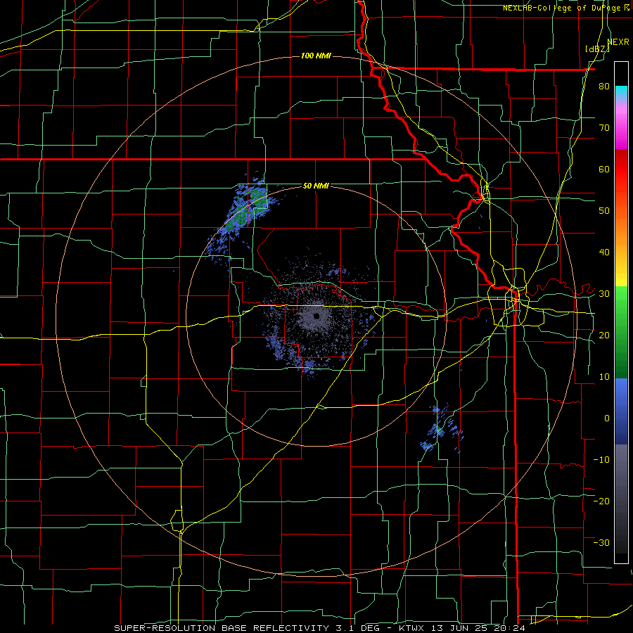Screen dimensions: 633x633
Task: Click the black radar site dot at center
Action: pyautogui.click(x=316, y=316)
